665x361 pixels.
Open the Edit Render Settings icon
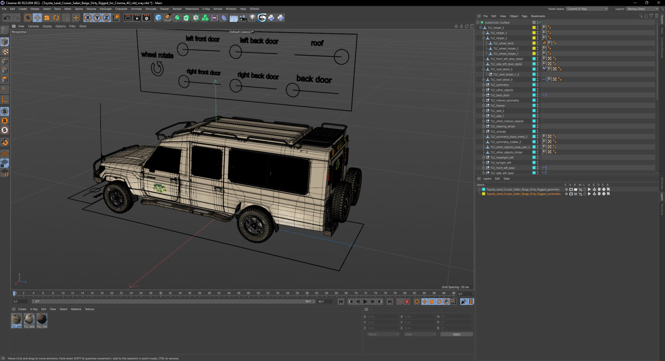(x=147, y=18)
